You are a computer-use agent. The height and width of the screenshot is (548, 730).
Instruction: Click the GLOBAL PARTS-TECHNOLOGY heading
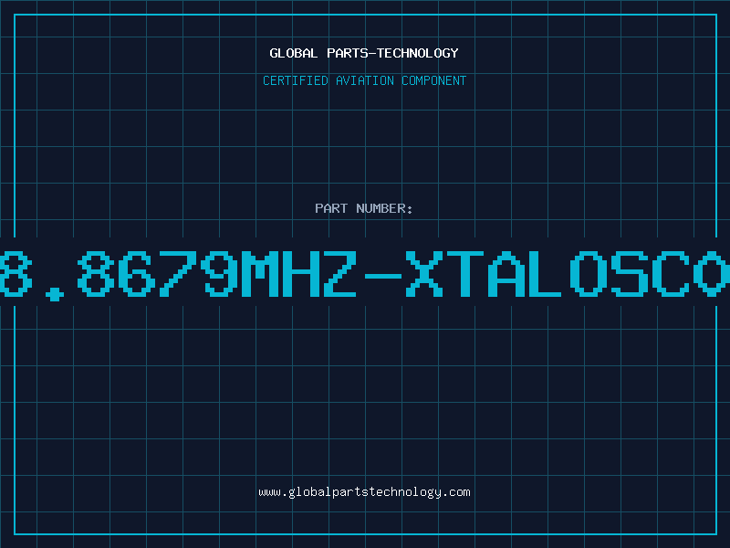(x=364, y=53)
